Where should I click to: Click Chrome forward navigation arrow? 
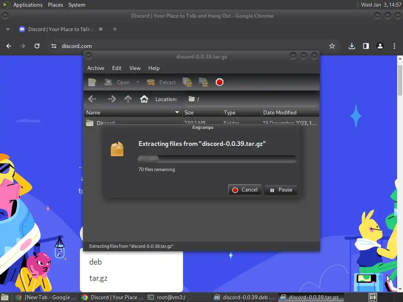click(22, 46)
